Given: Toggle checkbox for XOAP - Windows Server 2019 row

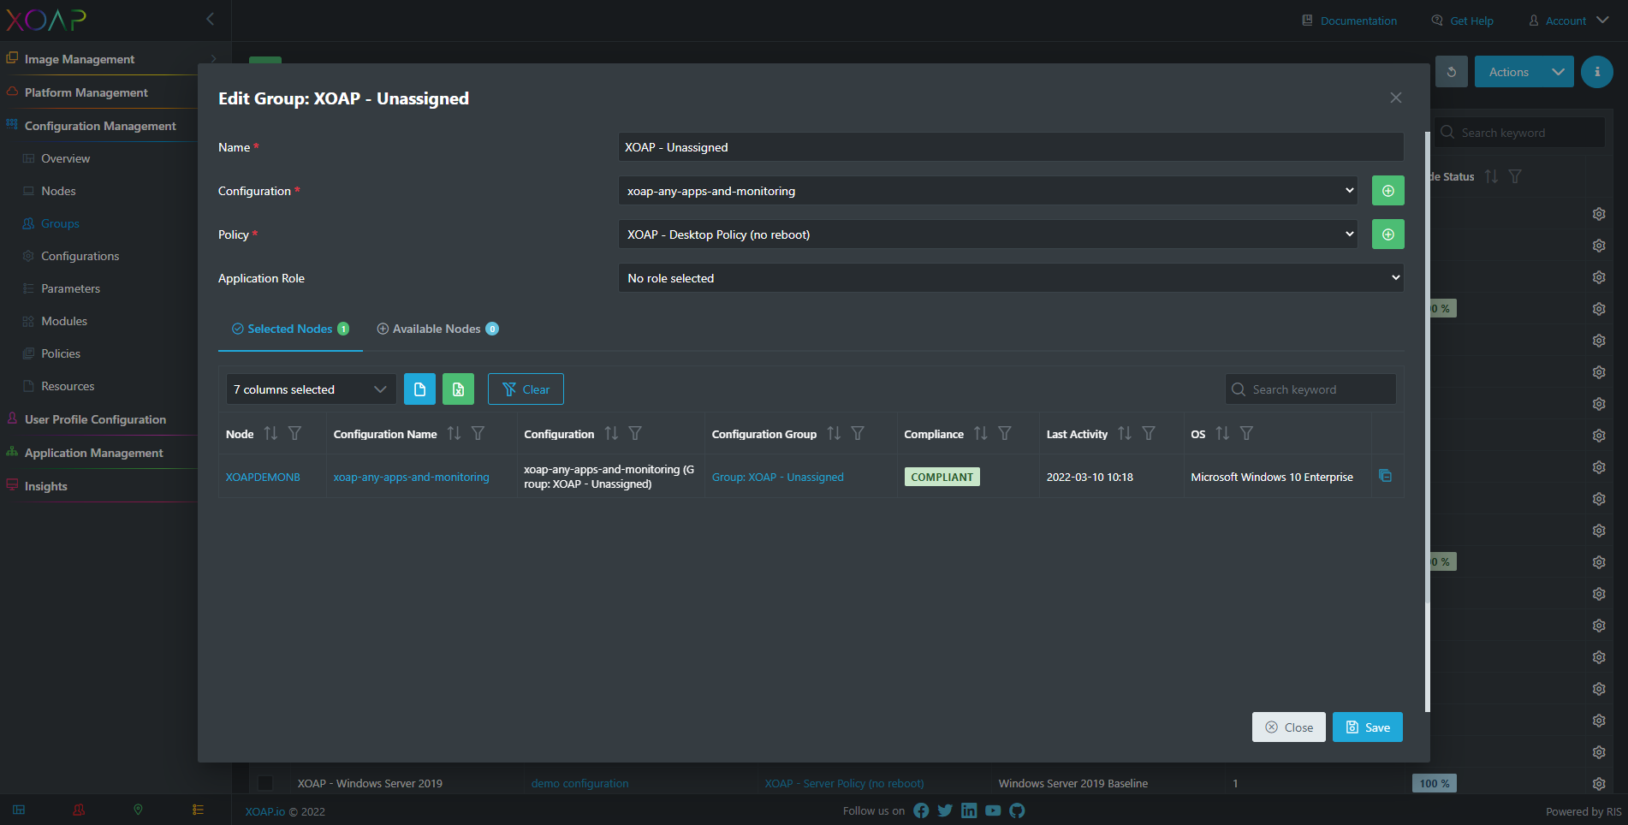Looking at the screenshot, I should (265, 783).
